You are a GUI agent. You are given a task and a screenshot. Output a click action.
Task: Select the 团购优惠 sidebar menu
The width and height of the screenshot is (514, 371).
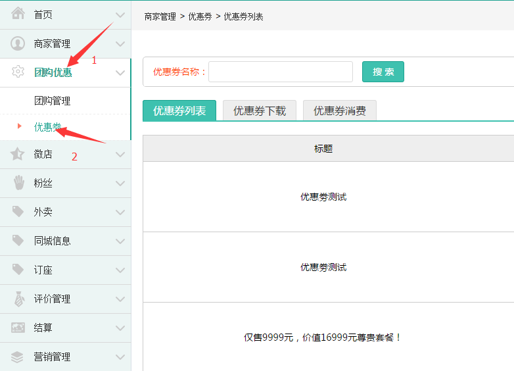coord(66,72)
